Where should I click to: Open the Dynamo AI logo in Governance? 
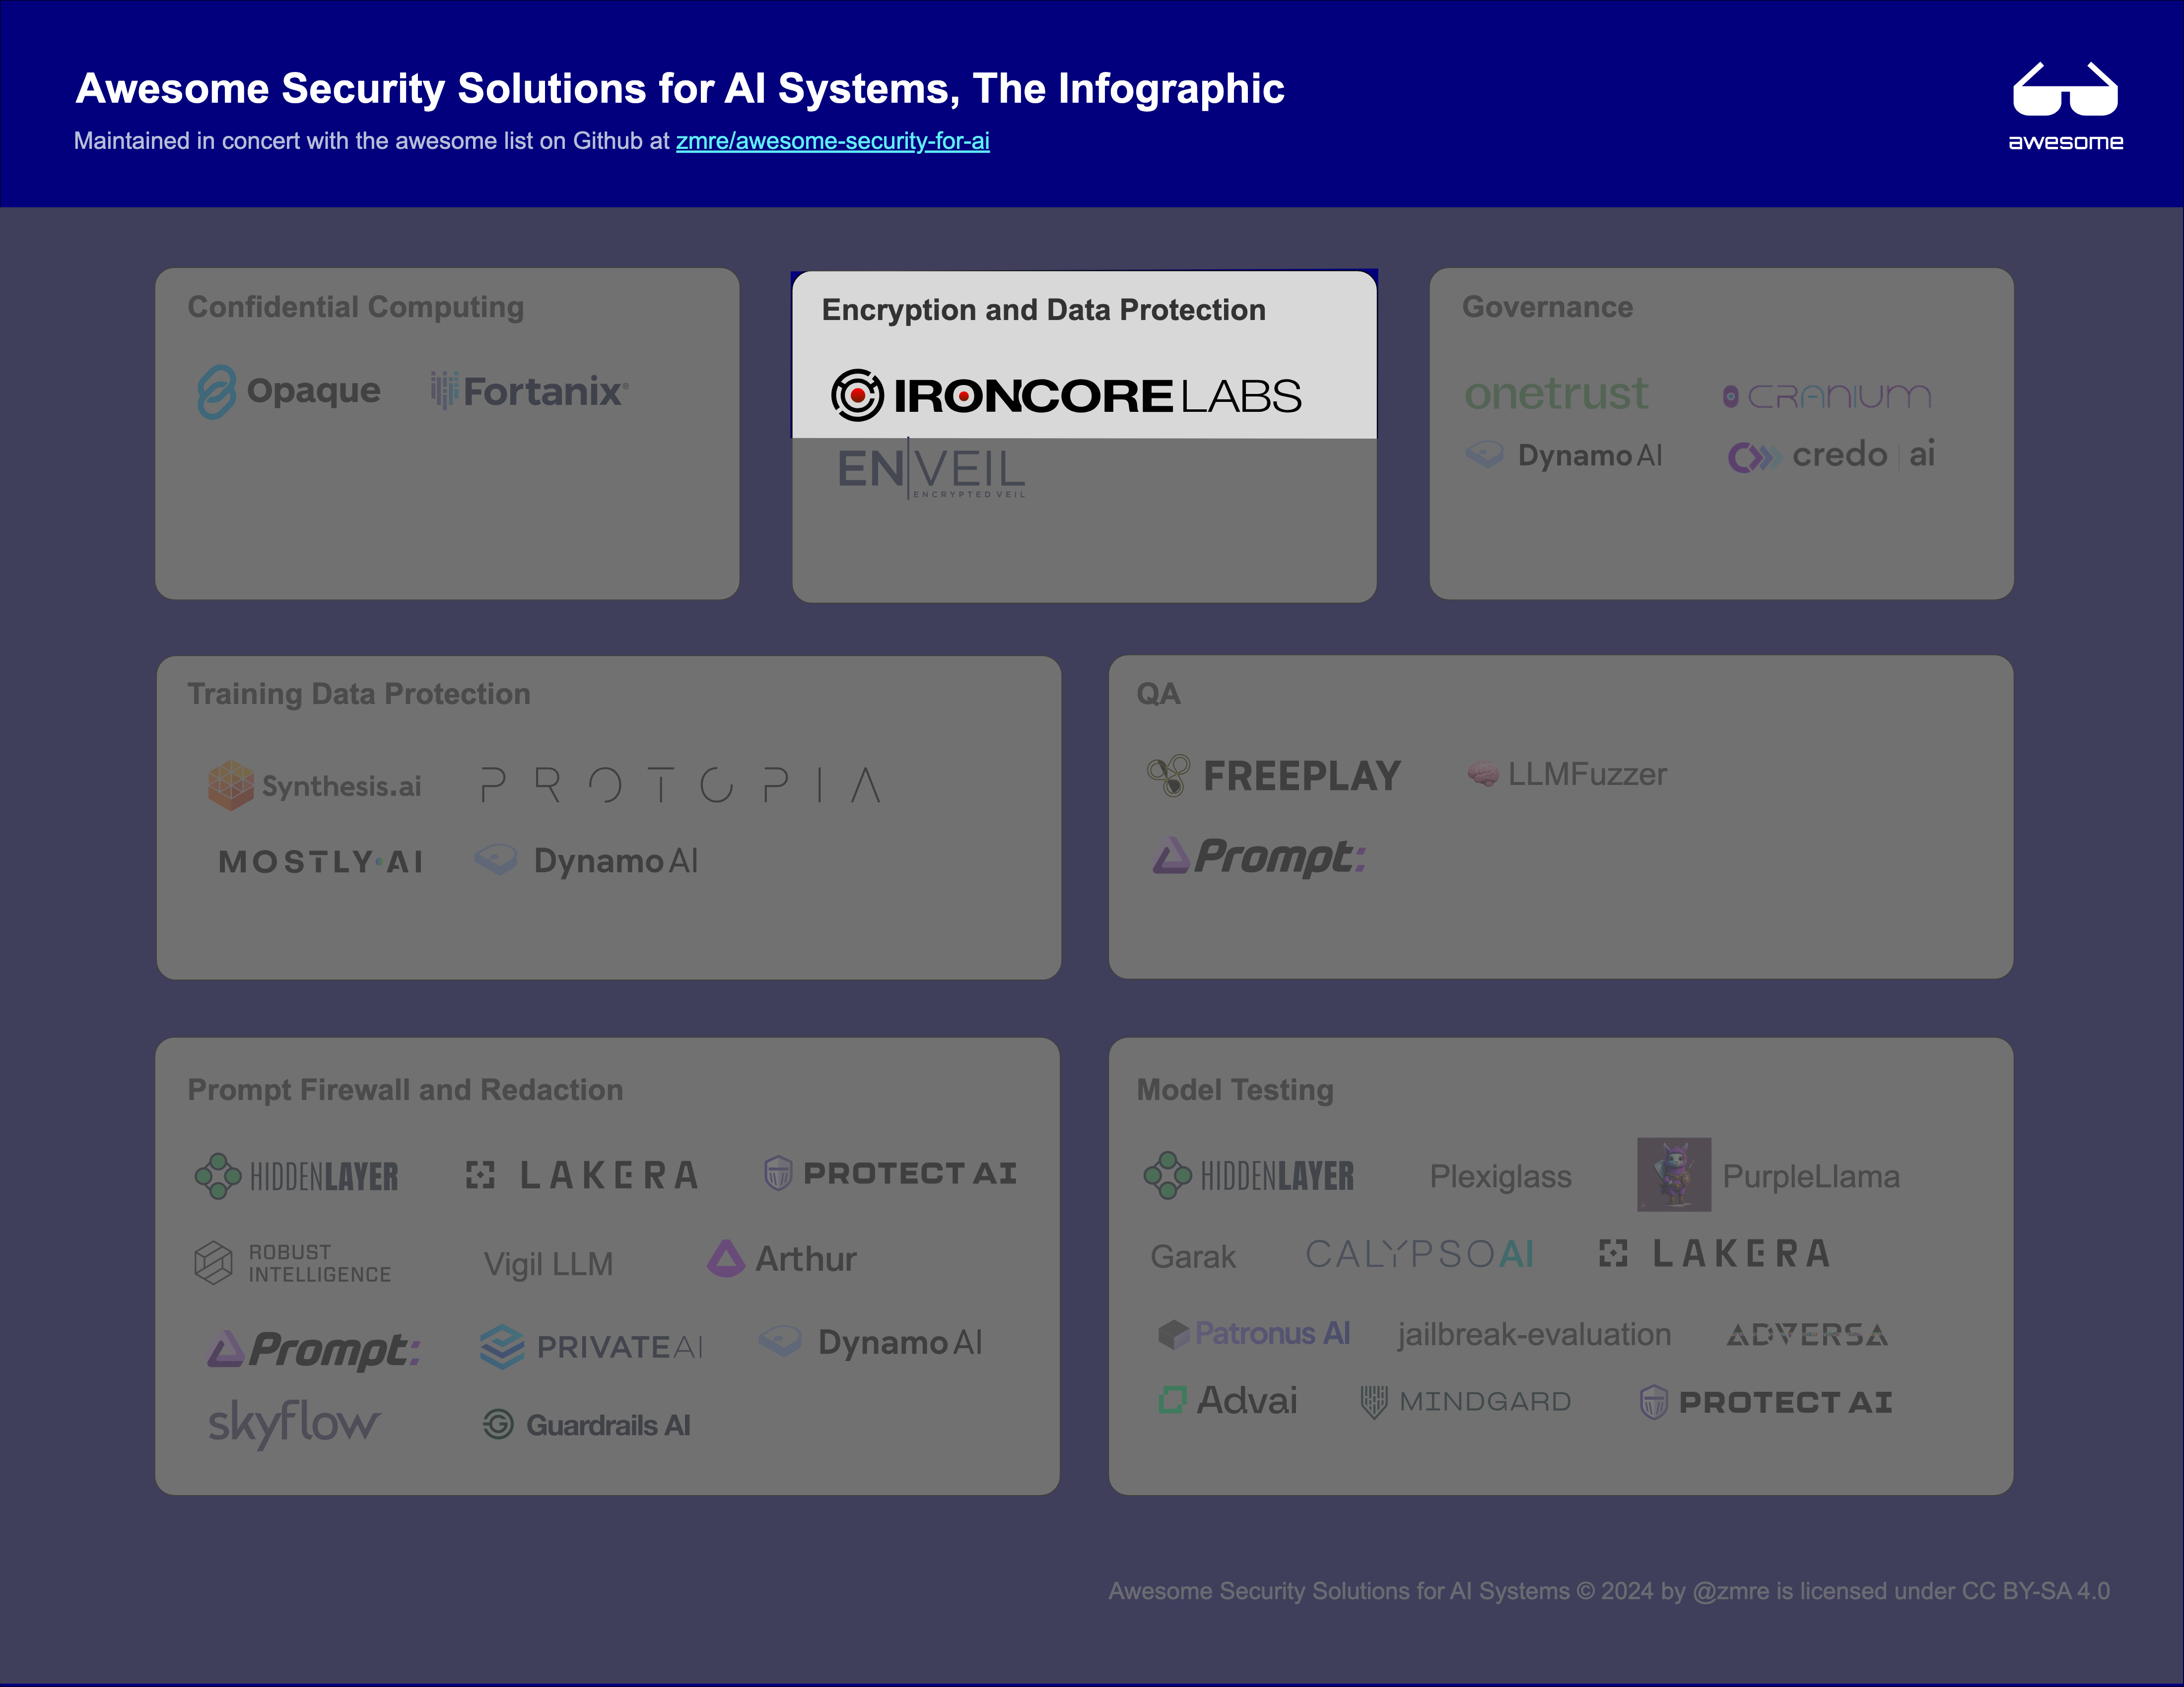(x=1563, y=454)
